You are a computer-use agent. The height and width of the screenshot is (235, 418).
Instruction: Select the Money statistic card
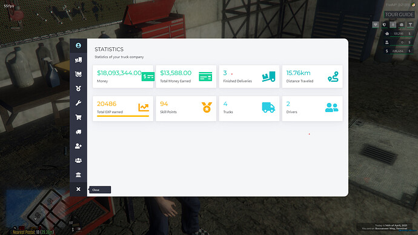[x=123, y=76]
